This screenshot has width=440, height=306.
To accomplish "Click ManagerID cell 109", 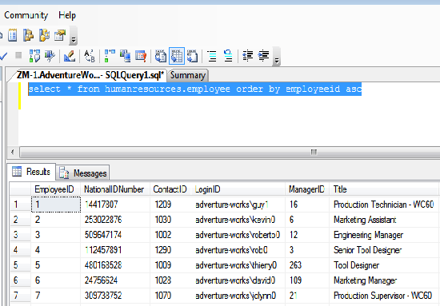I will click(x=307, y=280).
